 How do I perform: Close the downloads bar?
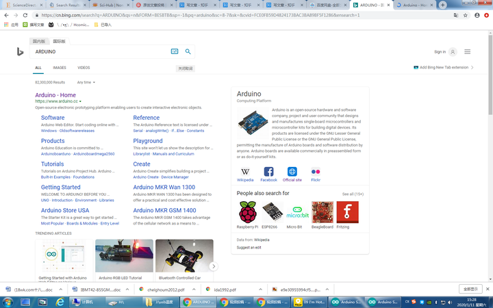pos(488,289)
